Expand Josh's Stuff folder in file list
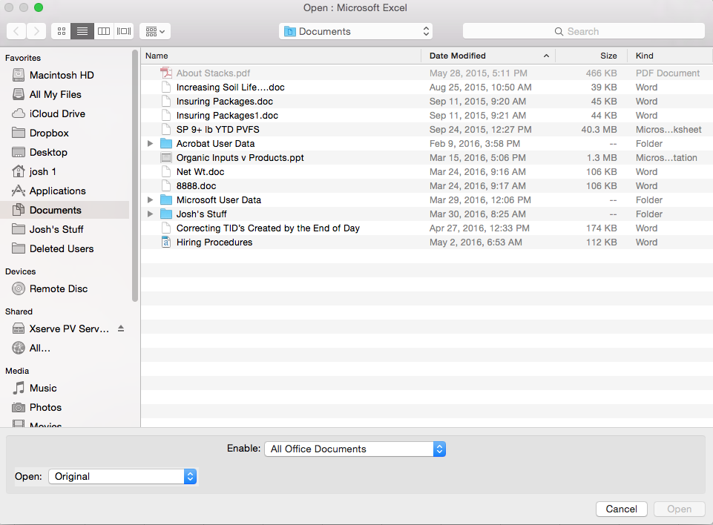 click(150, 214)
